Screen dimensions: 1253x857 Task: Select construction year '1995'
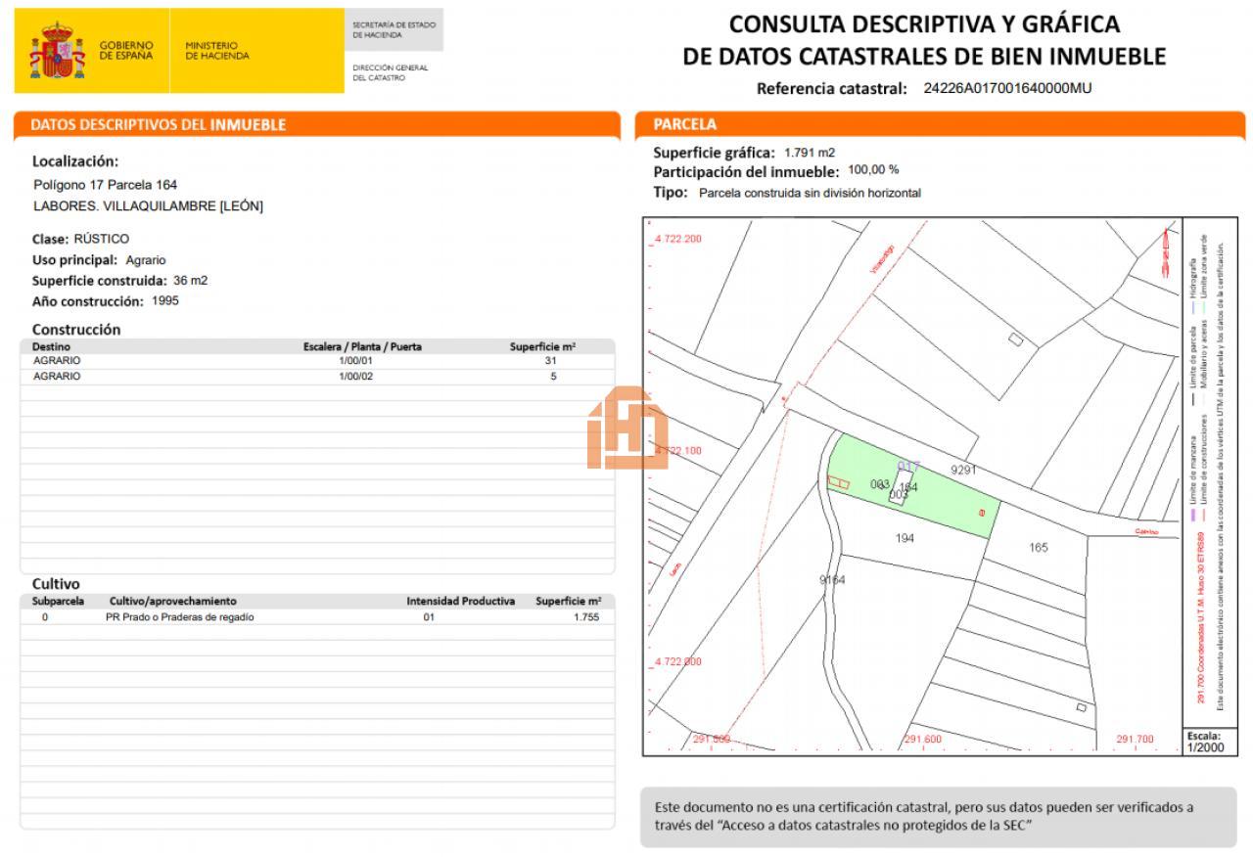(x=165, y=301)
